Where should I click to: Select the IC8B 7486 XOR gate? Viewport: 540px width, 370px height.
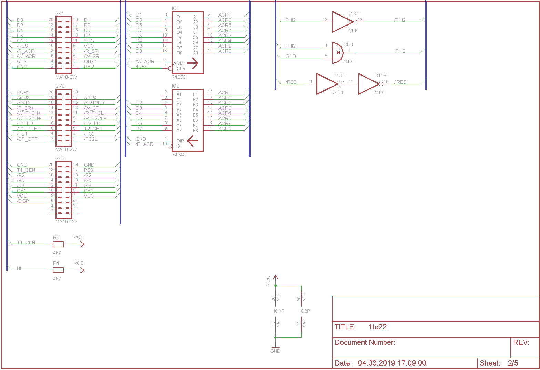point(338,53)
